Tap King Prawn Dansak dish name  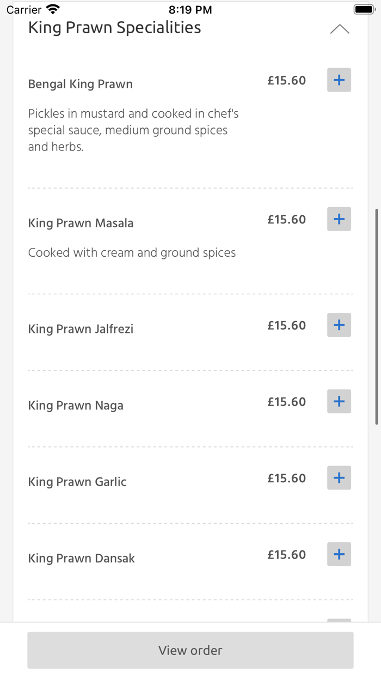(82, 558)
